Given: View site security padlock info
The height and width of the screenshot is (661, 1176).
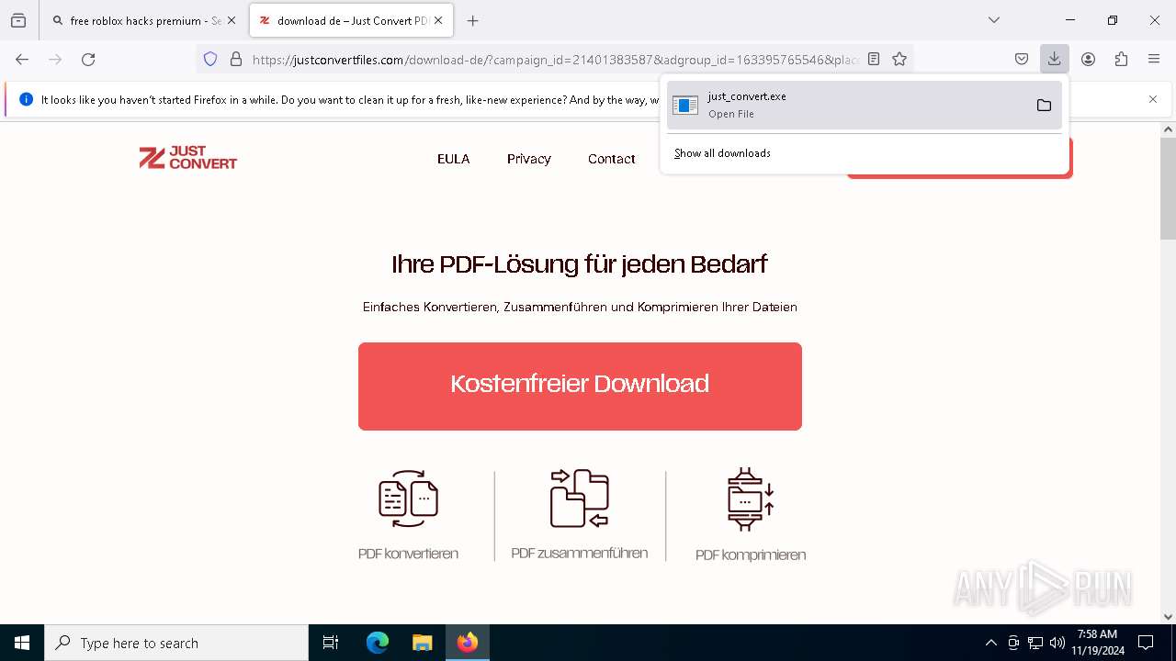Looking at the screenshot, I should 236,60.
